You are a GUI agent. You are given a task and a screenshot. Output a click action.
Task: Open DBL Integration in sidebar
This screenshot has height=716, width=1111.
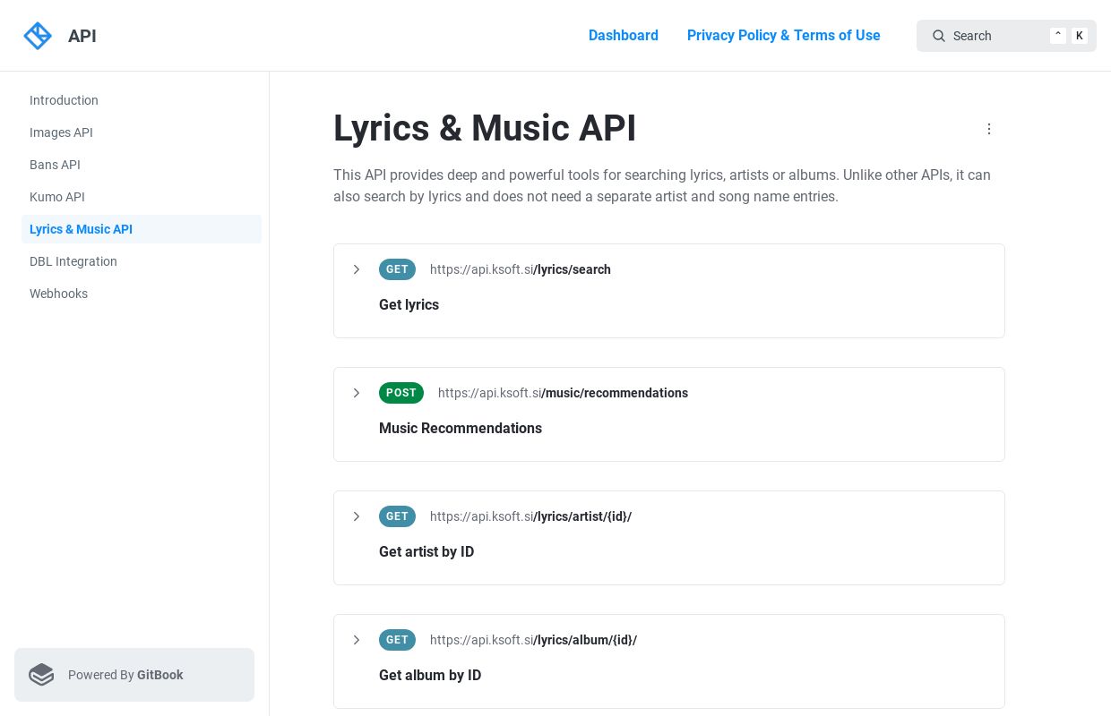click(142, 261)
